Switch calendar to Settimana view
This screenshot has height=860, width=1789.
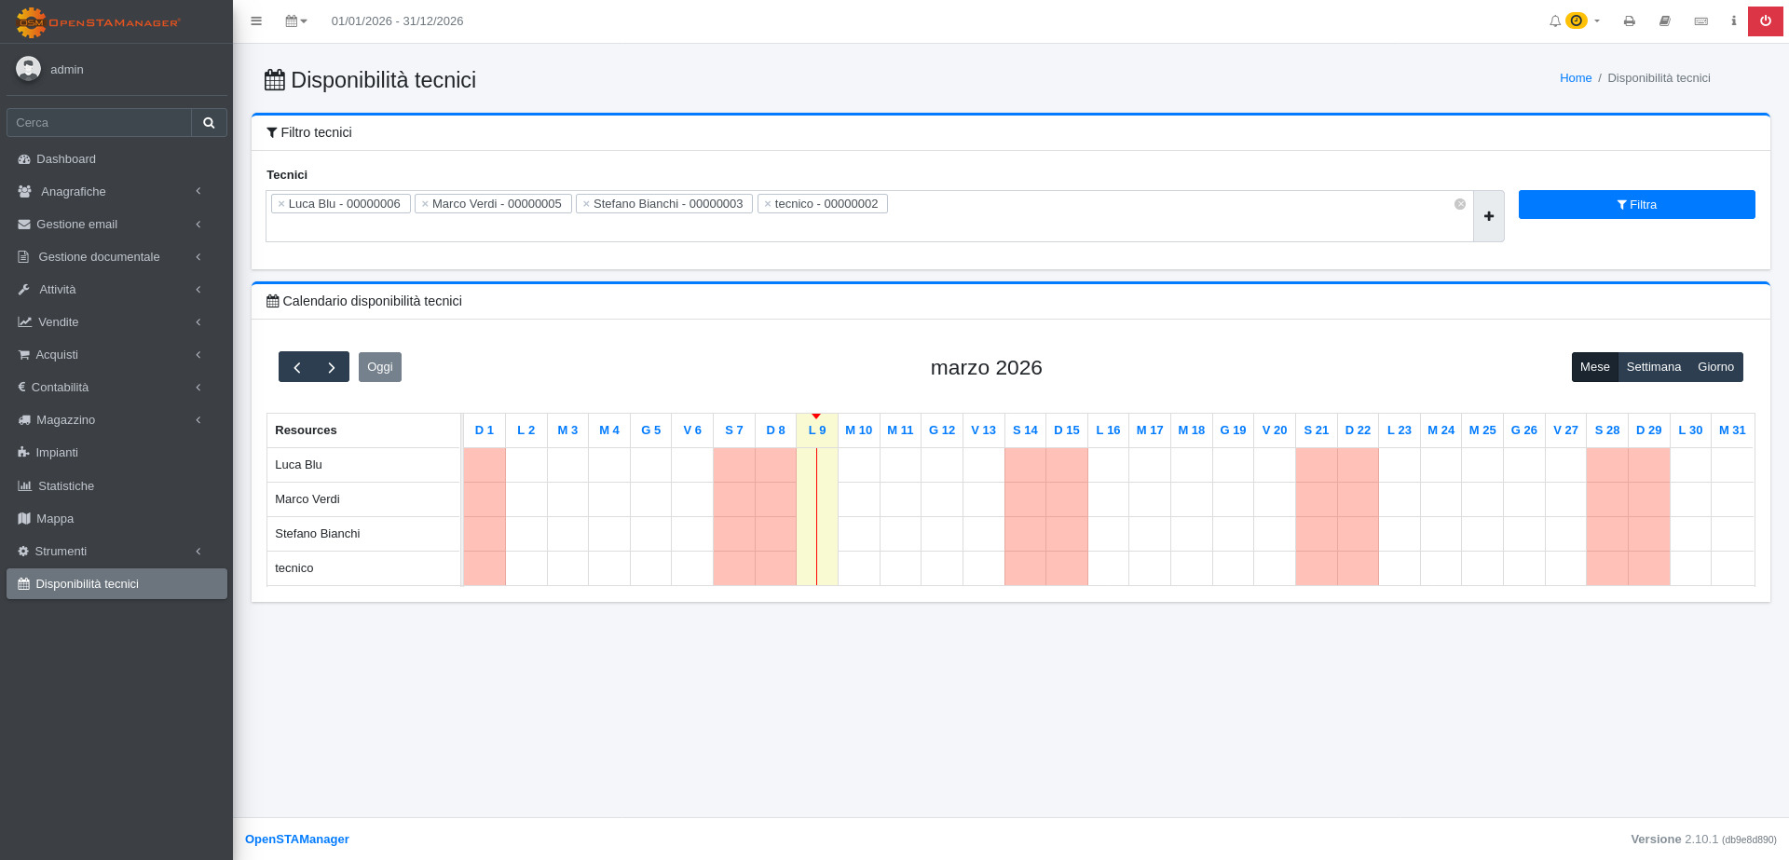click(x=1653, y=367)
